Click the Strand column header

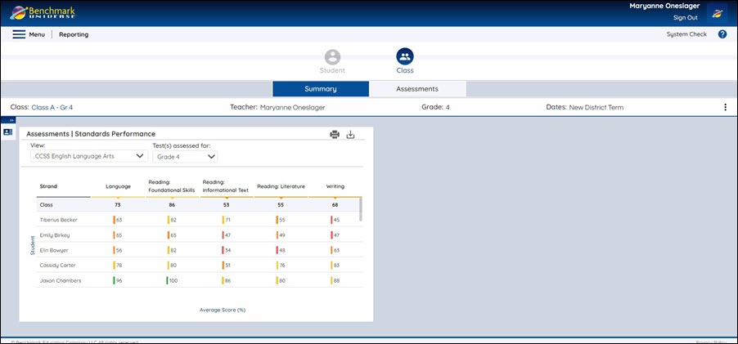click(x=48, y=186)
